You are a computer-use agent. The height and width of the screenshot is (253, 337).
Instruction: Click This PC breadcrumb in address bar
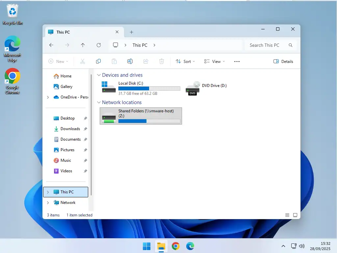[x=140, y=45]
